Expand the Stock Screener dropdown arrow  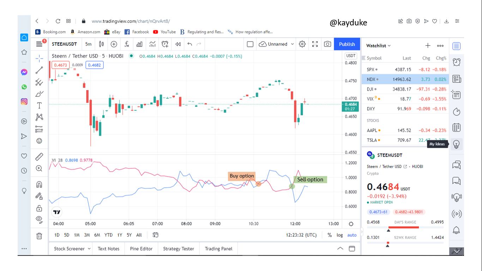[x=89, y=249]
